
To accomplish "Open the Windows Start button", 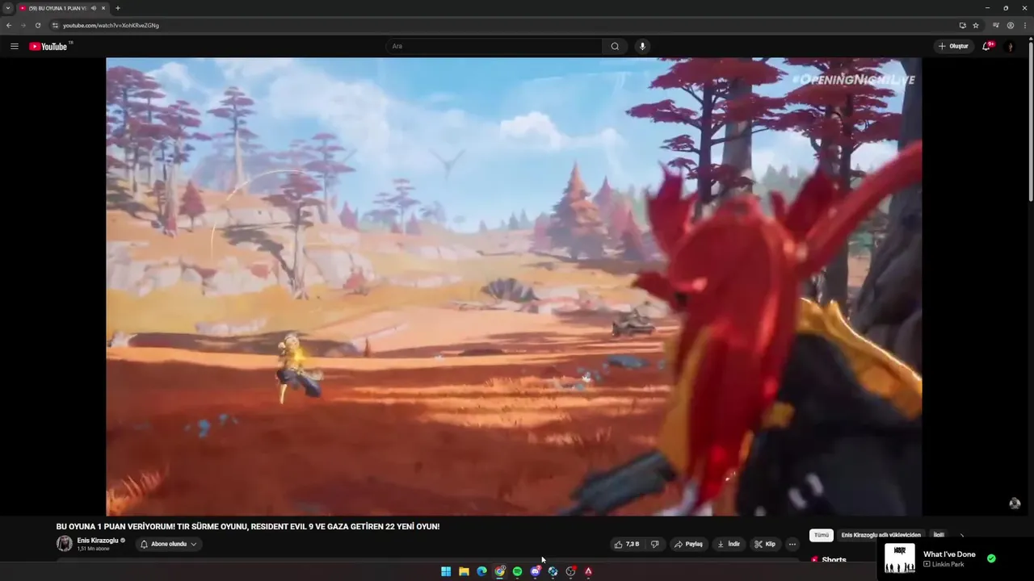I will [446, 571].
